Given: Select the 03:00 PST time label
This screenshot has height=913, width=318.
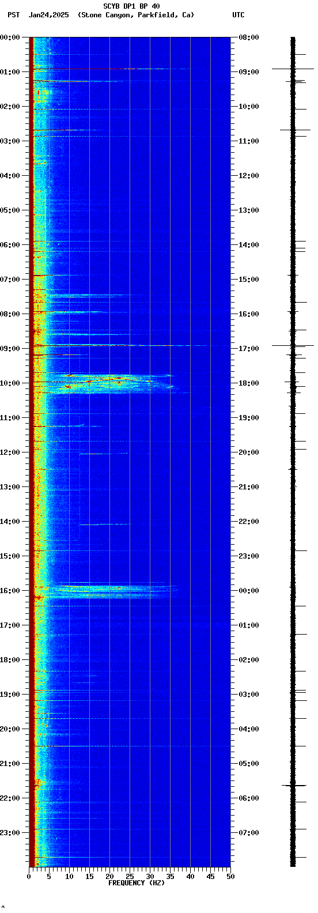Looking at the screenshot, I should [10, 141].
